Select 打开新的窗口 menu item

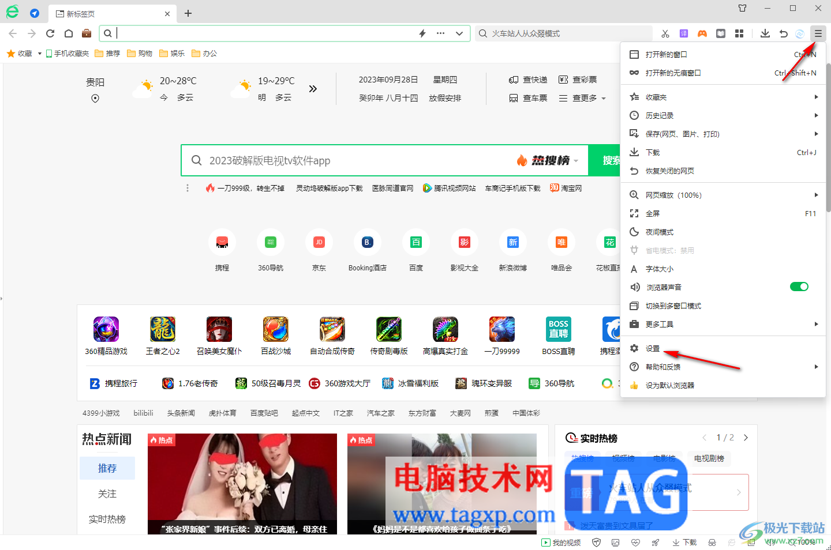point(723,54)
